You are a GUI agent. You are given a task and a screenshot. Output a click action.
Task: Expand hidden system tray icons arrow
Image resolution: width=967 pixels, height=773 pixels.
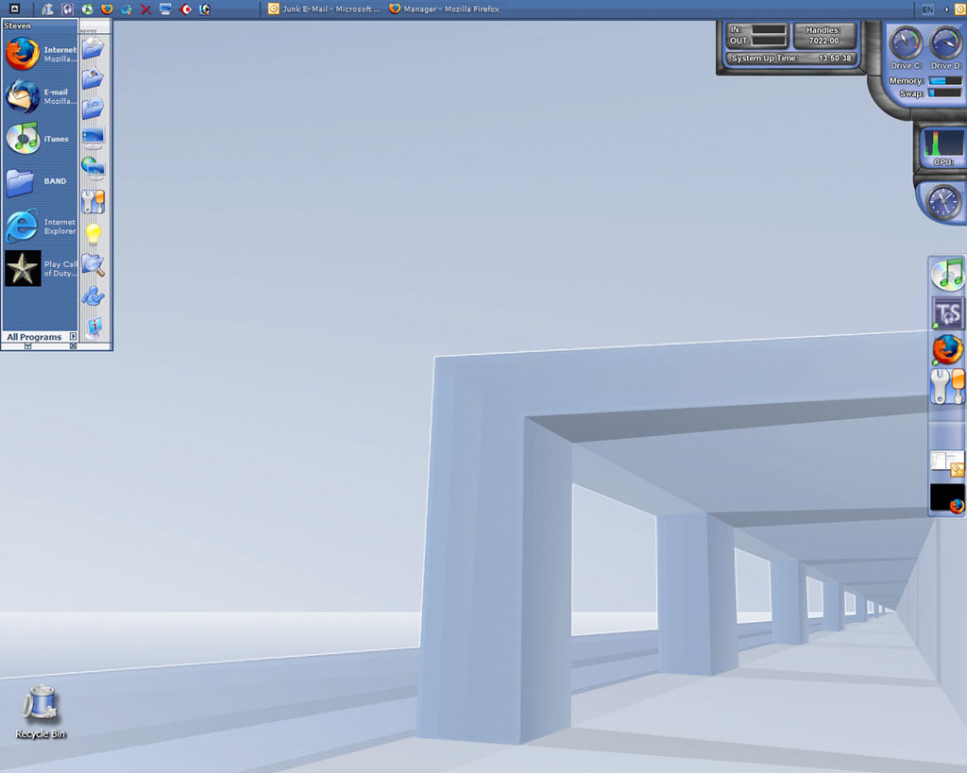click(x=945, y=8)
